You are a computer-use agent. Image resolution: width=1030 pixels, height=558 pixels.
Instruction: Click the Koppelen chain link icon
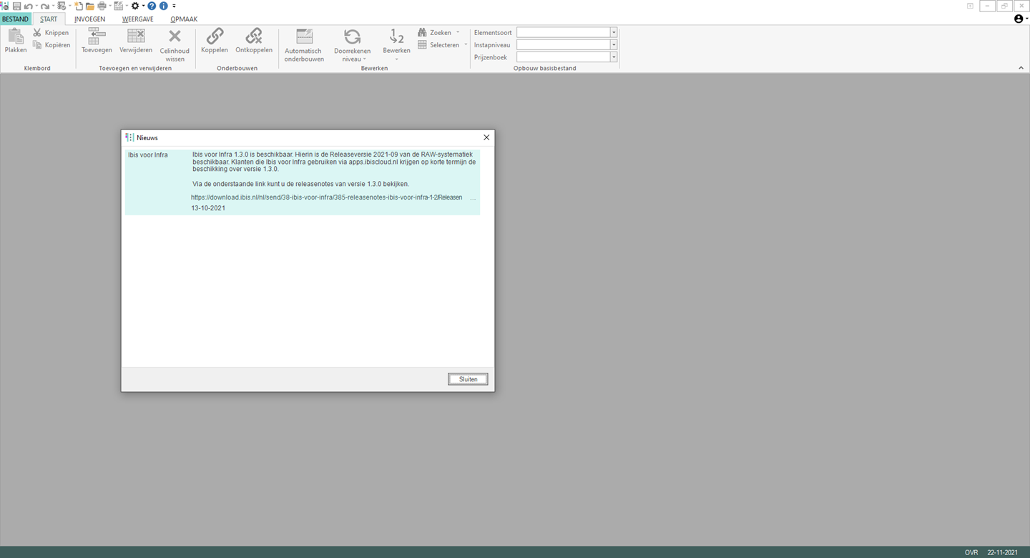pos(215,36)
